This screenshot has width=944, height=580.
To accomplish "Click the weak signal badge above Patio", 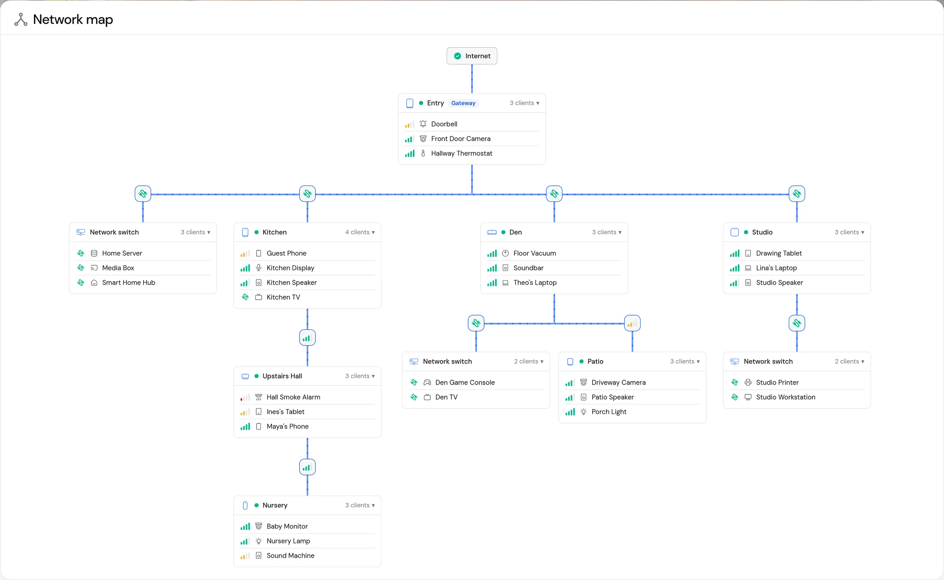I will (x=632, y=323).
